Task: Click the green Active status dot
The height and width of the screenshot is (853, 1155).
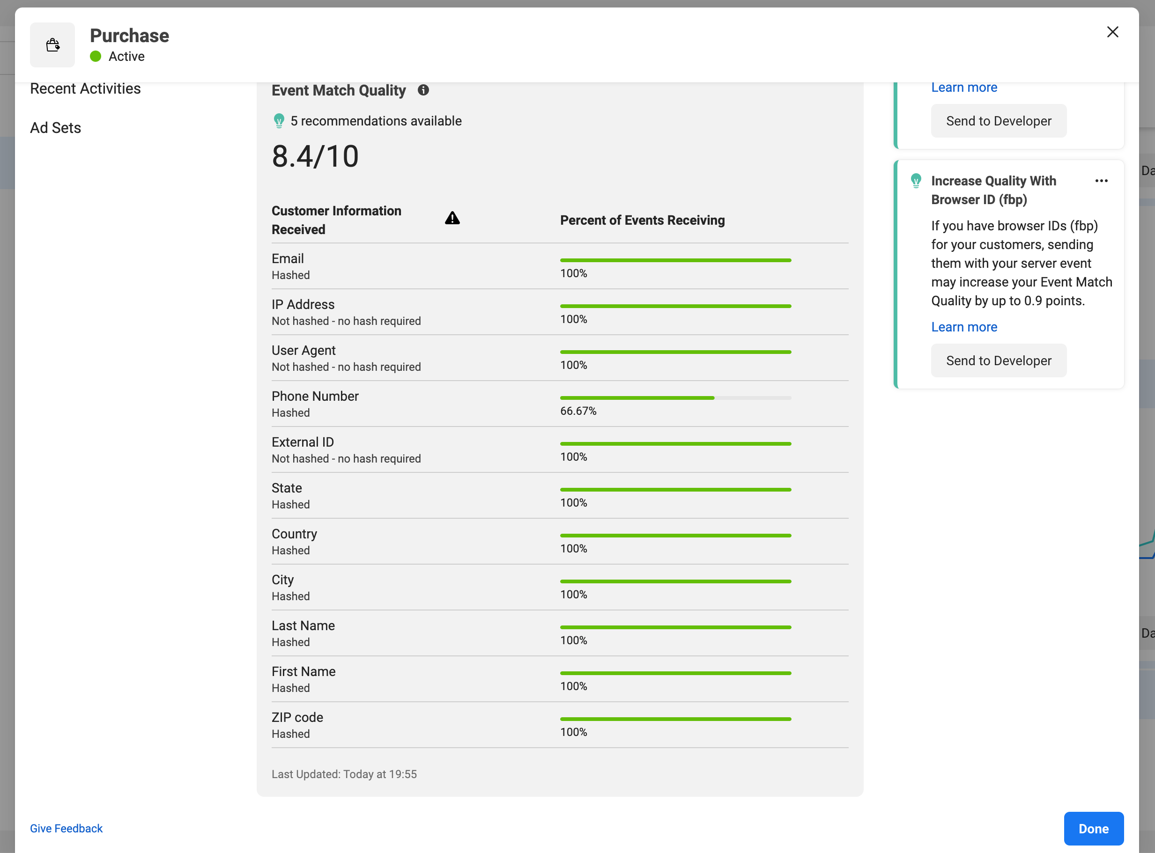Action: 96,56
